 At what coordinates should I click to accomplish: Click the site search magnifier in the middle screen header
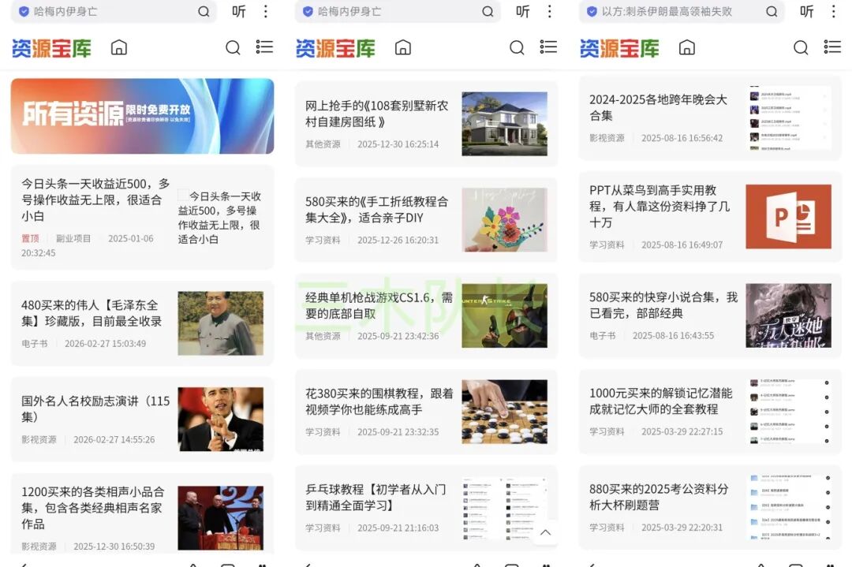tap(517, 48)
